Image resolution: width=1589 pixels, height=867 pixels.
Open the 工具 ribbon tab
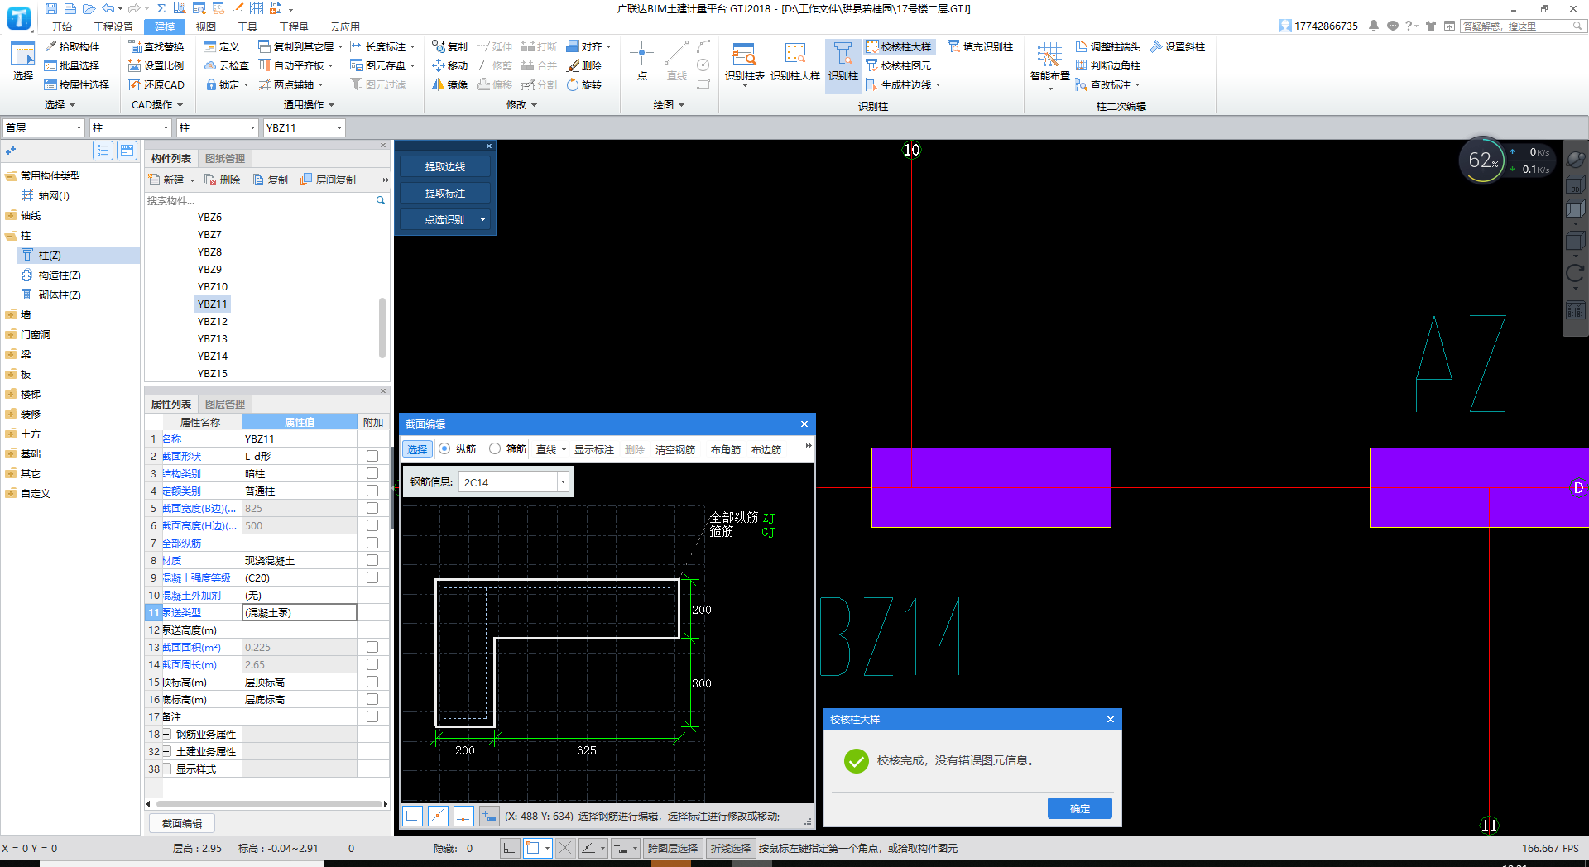tap(247, 26)
